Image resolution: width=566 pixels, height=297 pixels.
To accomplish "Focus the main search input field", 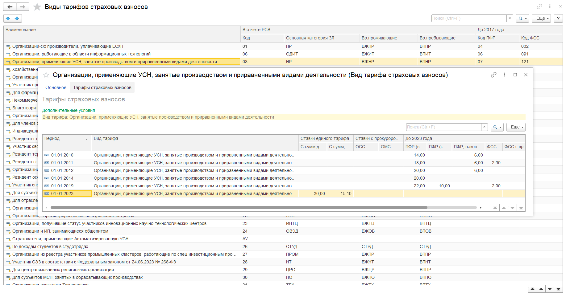I will pos(468,18).
